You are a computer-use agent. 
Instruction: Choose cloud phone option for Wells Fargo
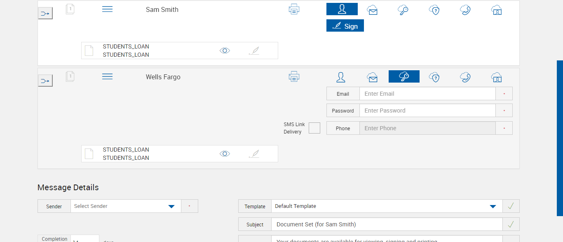465,77
